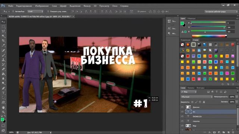
Task: Select the Eyedropper tool
Action: (3, 45)
